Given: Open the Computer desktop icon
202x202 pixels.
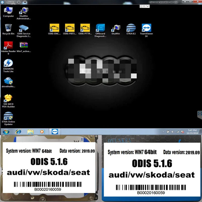Looking at the screenshot, I should pyautogui.click(x=8, y=12).
